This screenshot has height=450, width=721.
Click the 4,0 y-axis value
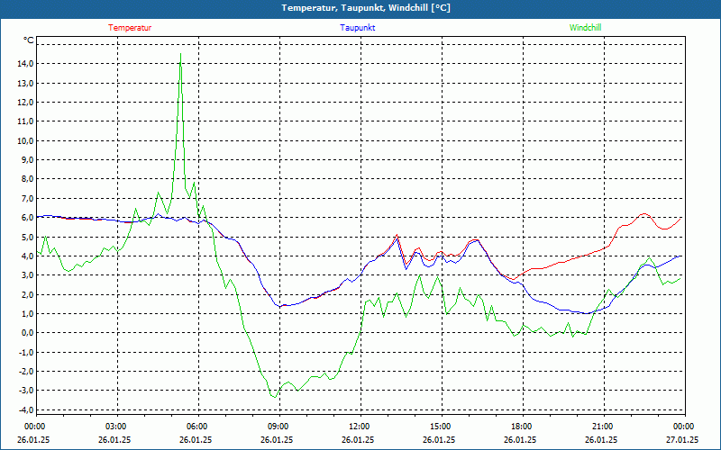[x=27, y=256]
